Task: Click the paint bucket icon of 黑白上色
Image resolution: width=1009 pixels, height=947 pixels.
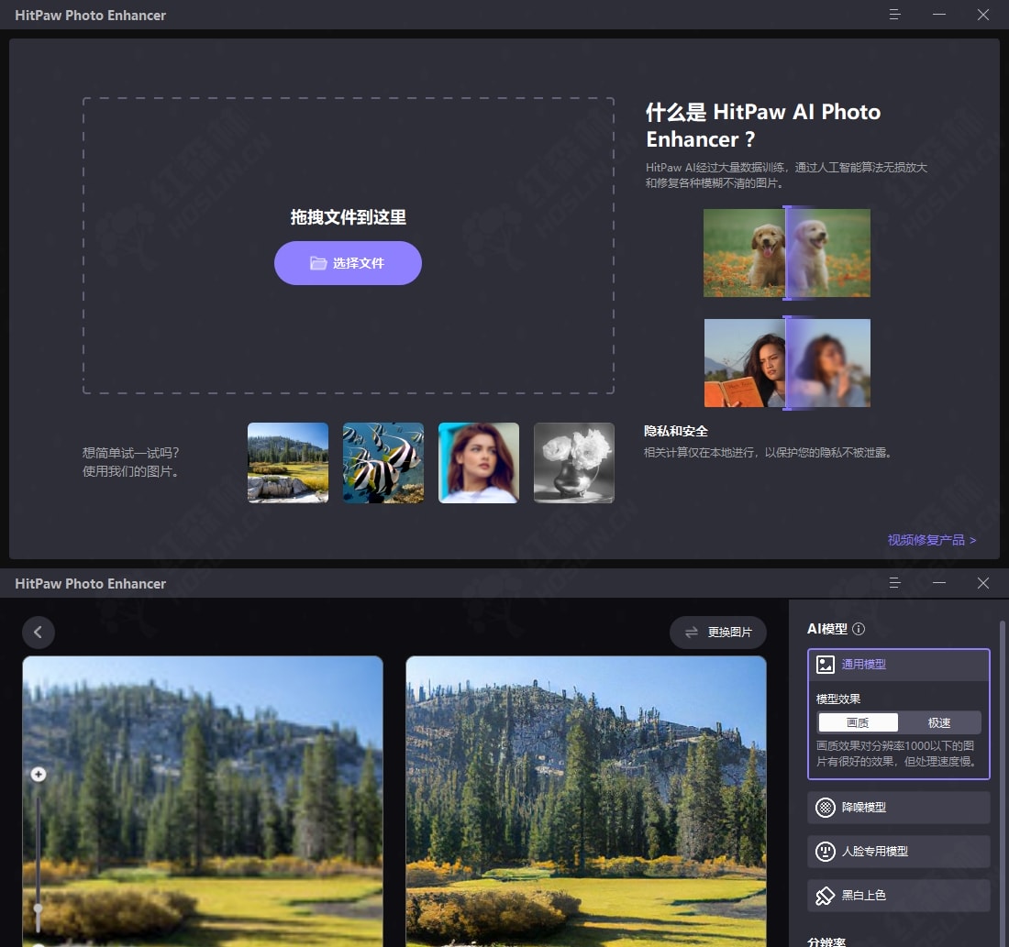Action: (x=825, y=895)
